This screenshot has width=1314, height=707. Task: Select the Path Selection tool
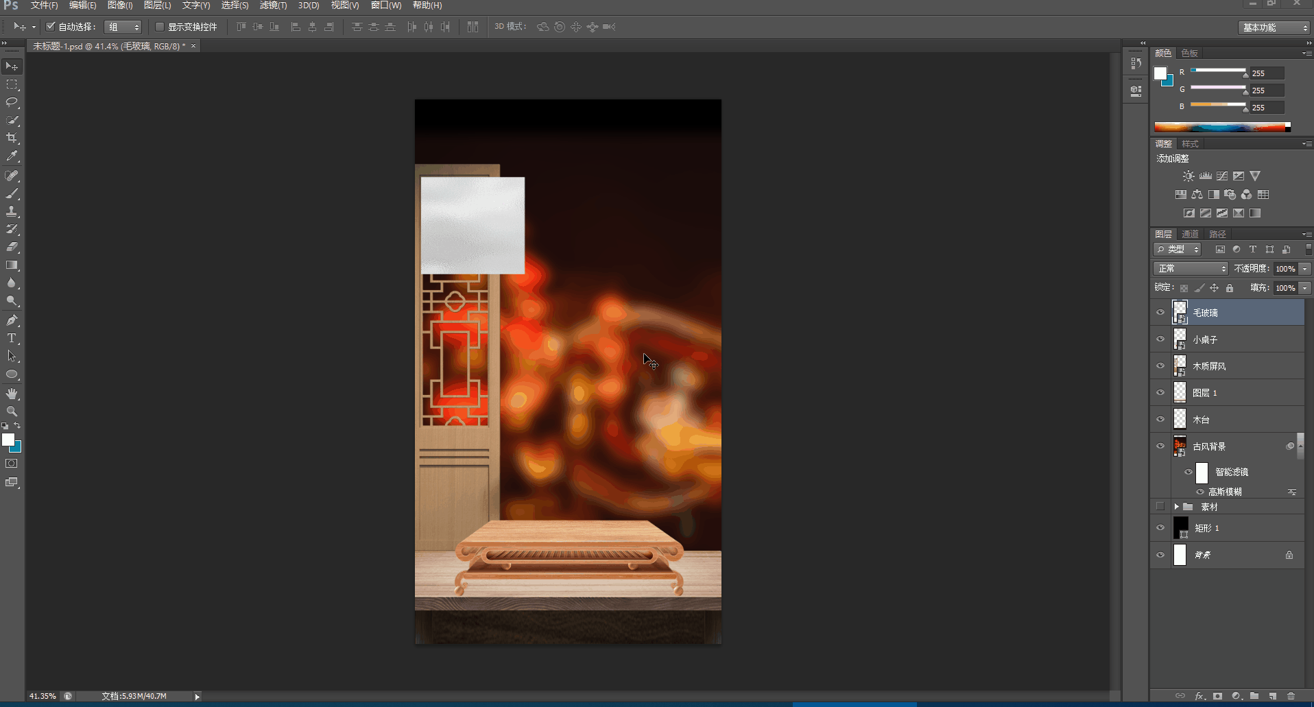tap(12, 356)
